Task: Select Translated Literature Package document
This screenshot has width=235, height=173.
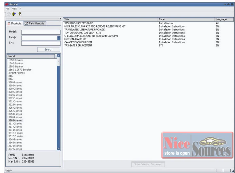Action: coord(84,29)
